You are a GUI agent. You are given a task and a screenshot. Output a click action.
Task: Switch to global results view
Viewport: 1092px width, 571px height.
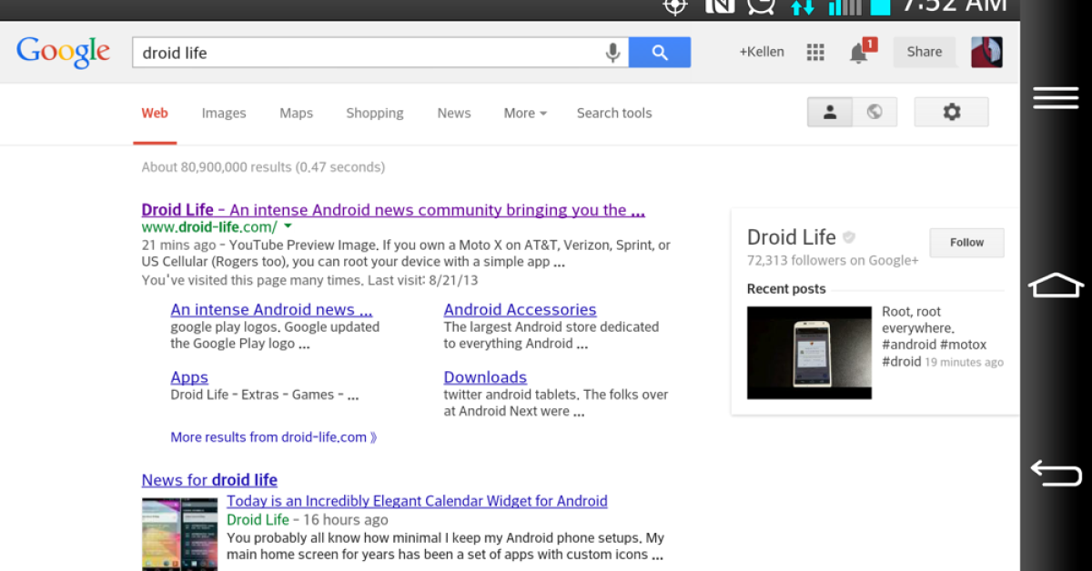click(x=875, y=112)
